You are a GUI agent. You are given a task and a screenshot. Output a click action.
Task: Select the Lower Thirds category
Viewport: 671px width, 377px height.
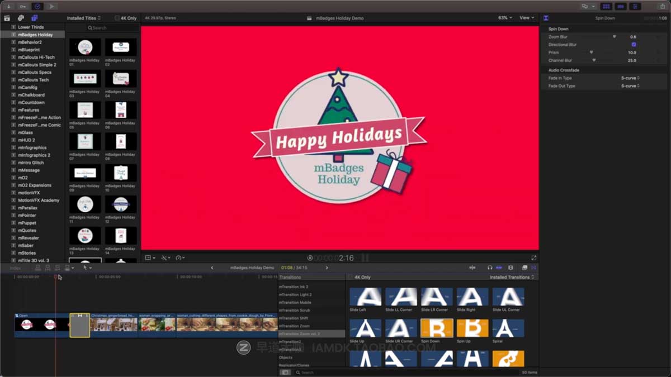(x=31, y=27)
